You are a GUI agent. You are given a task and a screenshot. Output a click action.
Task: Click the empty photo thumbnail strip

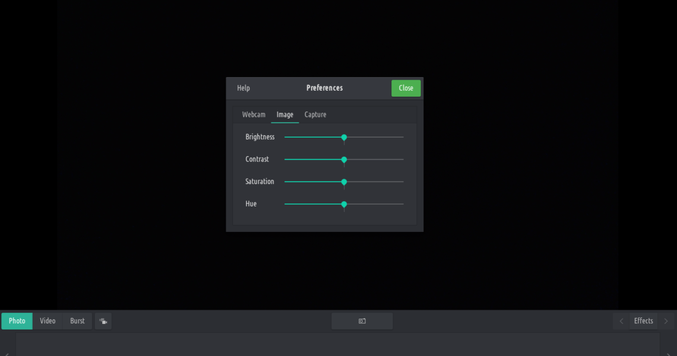337,345
